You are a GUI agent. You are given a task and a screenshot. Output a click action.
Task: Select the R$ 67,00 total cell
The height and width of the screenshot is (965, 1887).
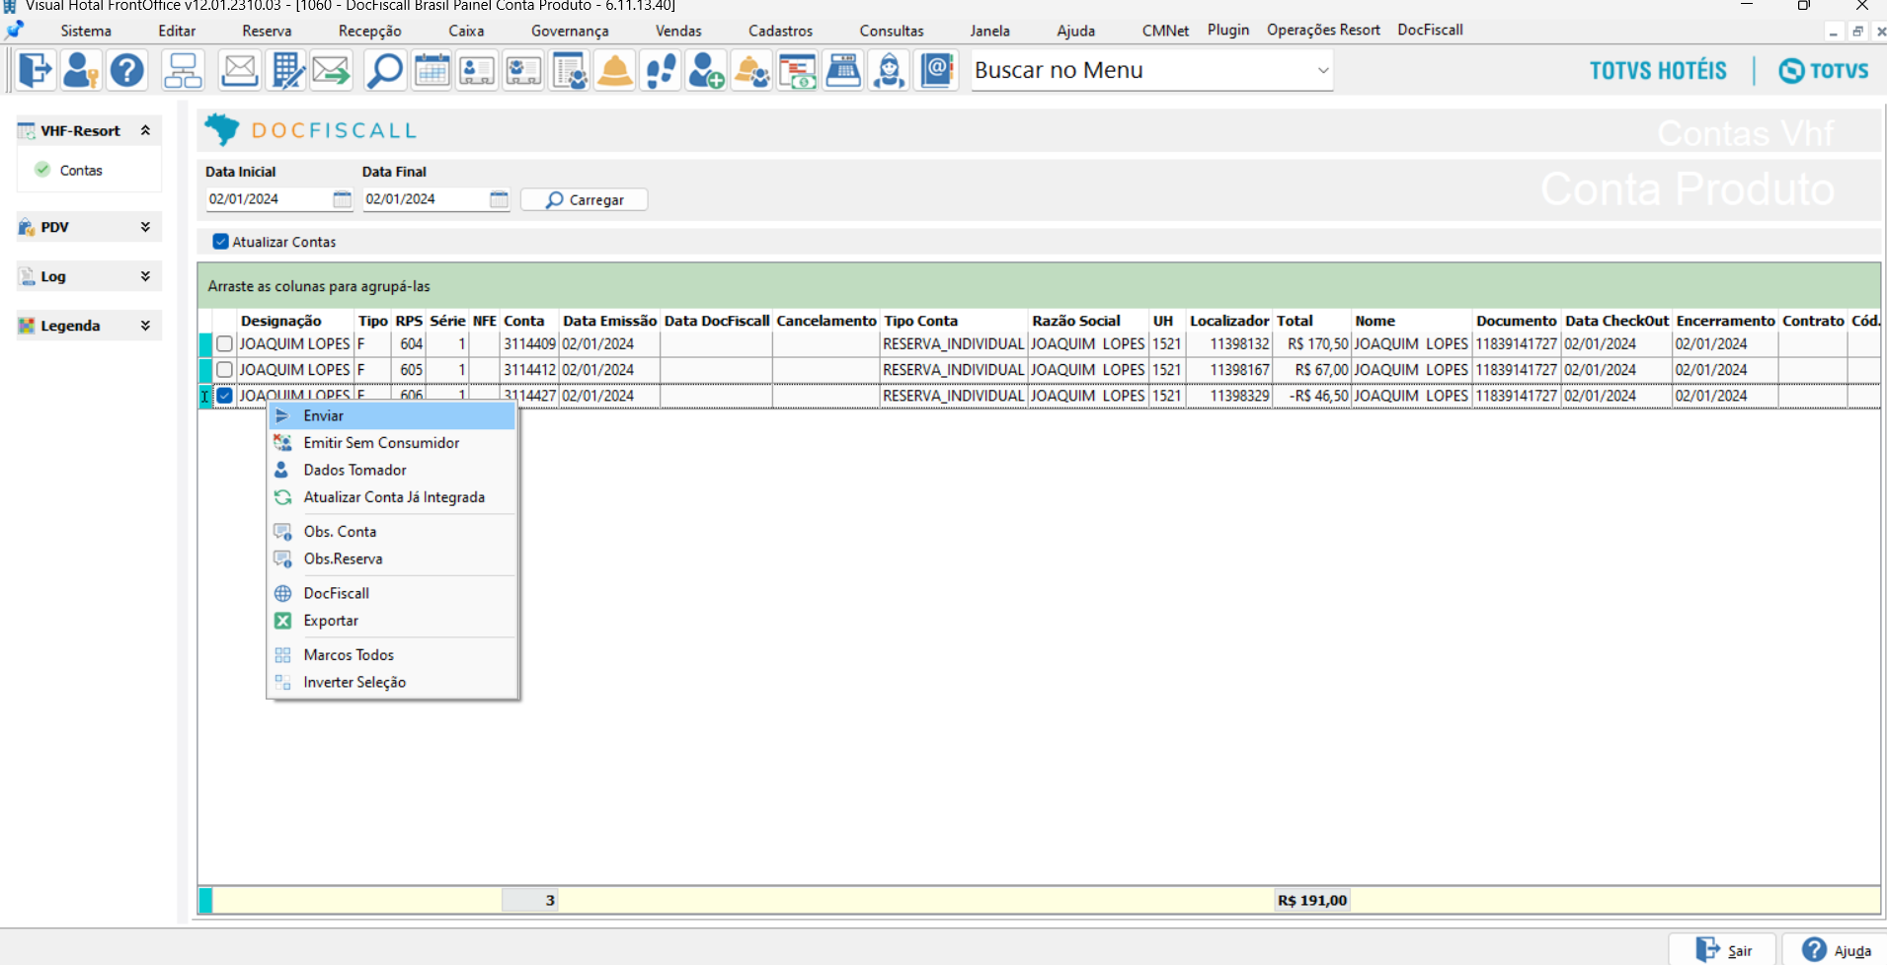pyautogui.click(x=1312, y=370)
